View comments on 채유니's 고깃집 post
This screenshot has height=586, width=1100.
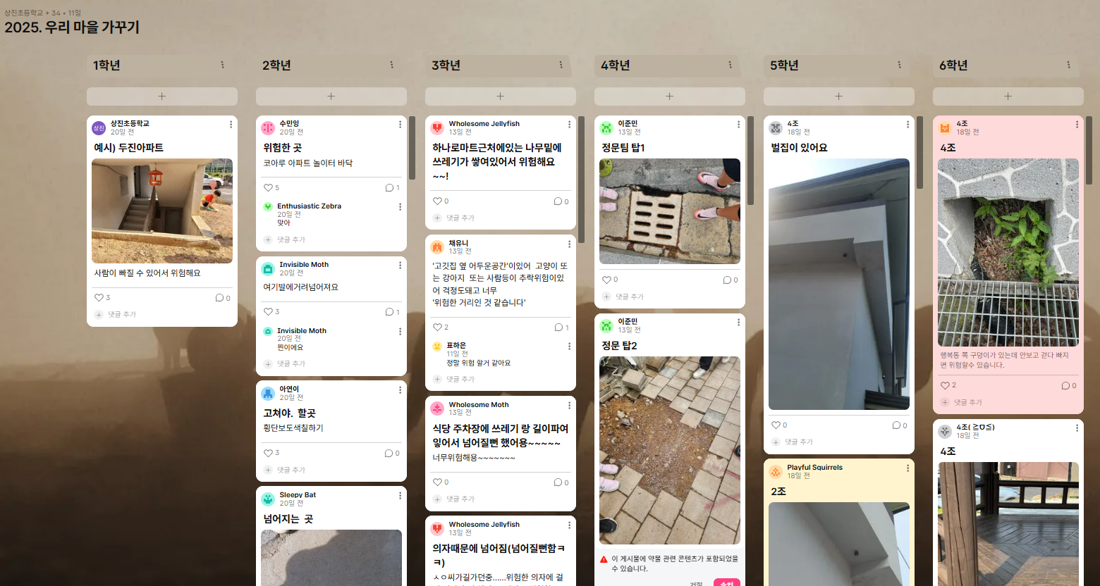pos(561,328)
